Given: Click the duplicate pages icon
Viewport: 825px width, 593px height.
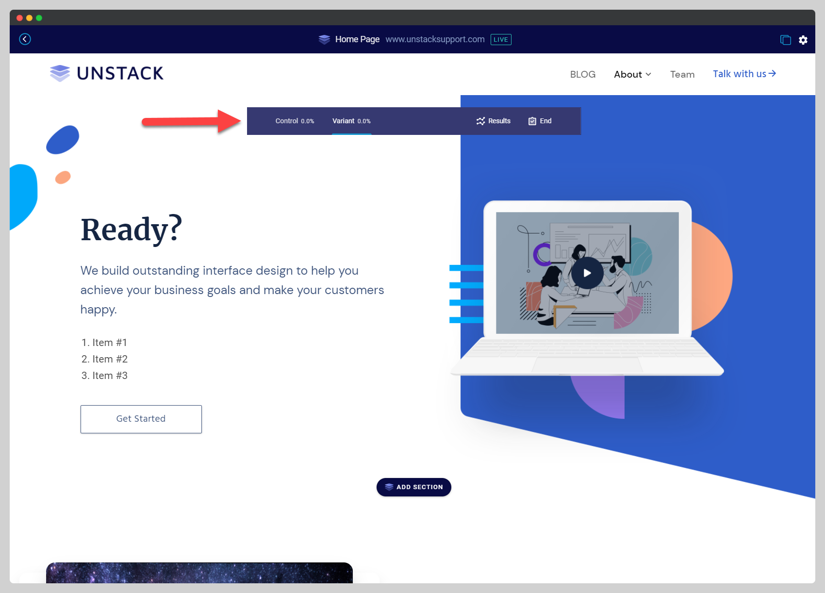Looking at the screenshot, I should tap(785, 40).
